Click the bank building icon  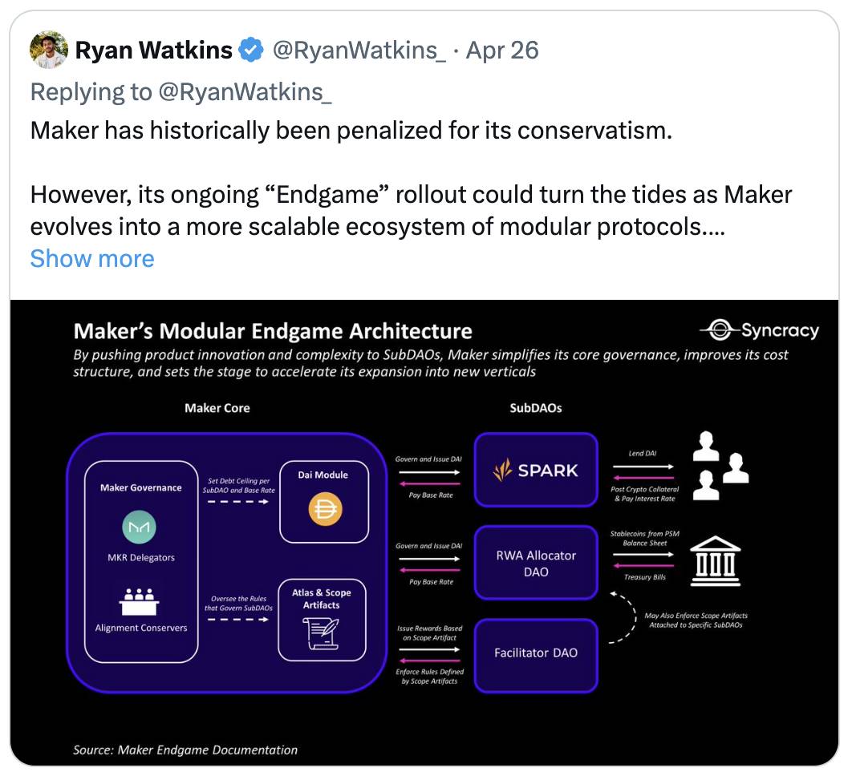pos(715,561)
